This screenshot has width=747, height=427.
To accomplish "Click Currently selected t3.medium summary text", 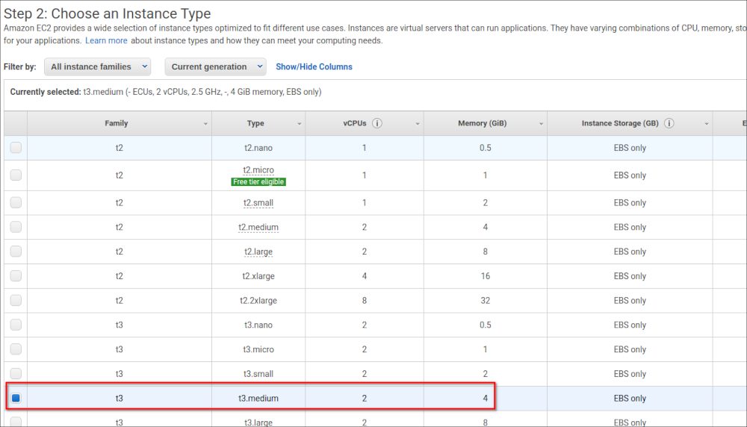I will pos(166,91).
